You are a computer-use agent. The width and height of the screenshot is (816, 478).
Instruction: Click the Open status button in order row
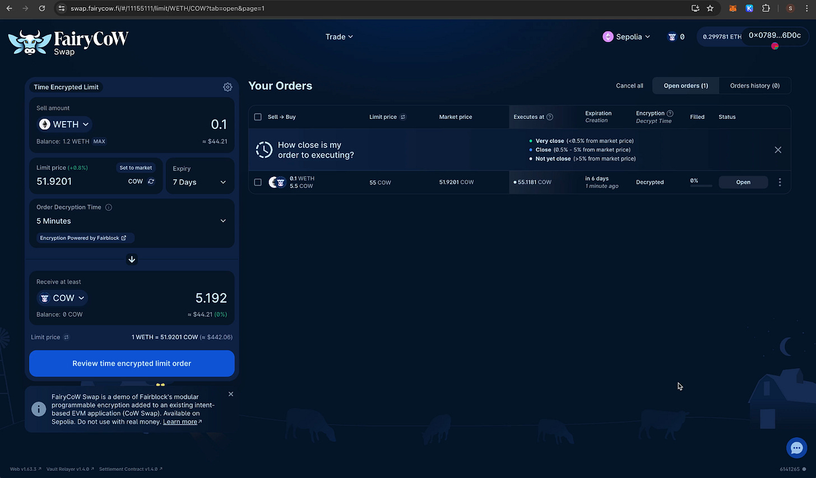743,182
